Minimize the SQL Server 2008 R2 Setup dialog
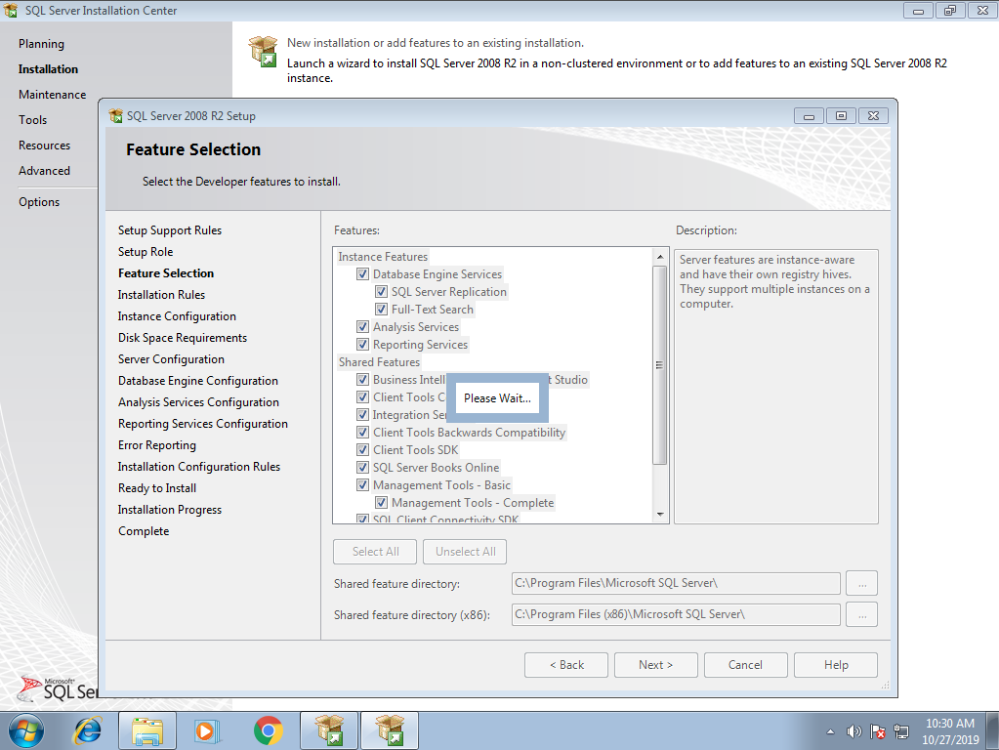Viewport: 999px width, 750px height. point(810,116)
